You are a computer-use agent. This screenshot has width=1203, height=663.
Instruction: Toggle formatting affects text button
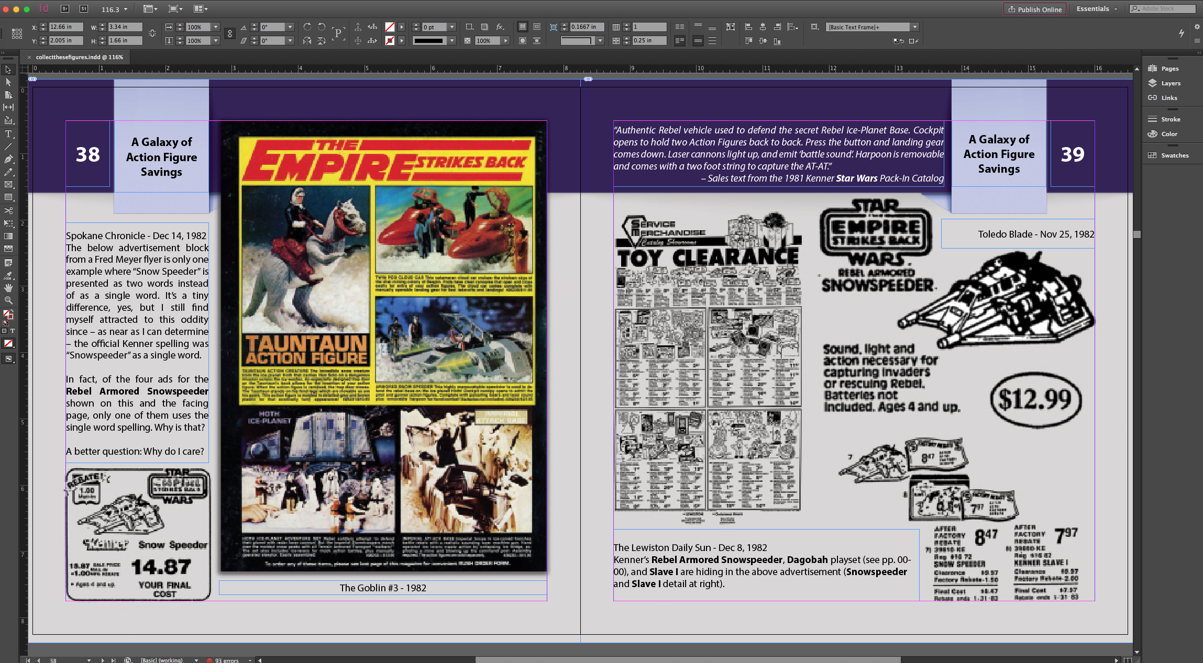[x=12, y=331]
